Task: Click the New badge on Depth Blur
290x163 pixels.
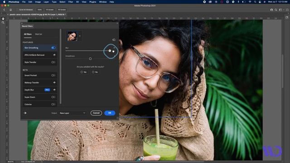Action: (47, 90)
